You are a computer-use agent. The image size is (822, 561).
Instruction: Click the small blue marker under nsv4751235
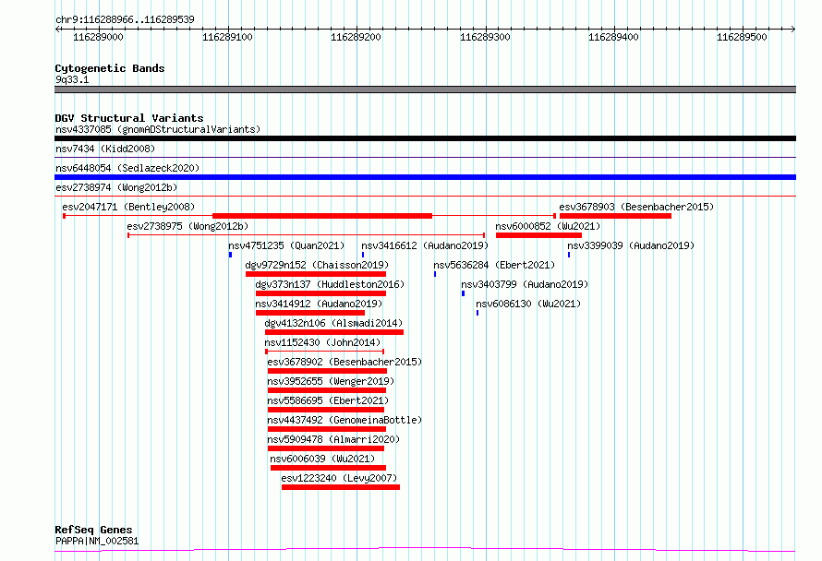tap(230, 255)
